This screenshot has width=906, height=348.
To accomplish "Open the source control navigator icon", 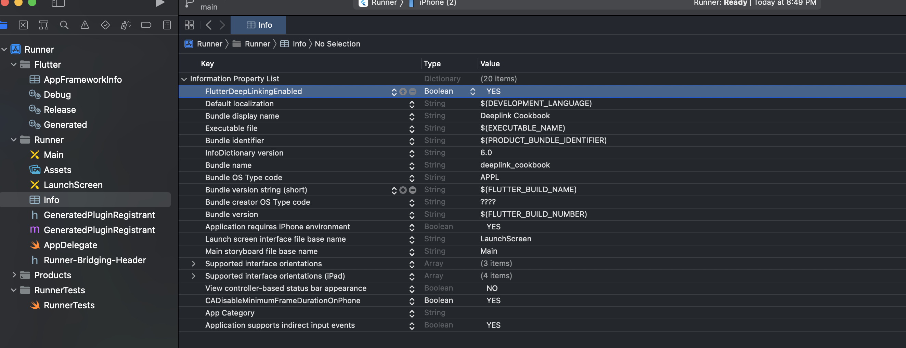I will [23, 25].
